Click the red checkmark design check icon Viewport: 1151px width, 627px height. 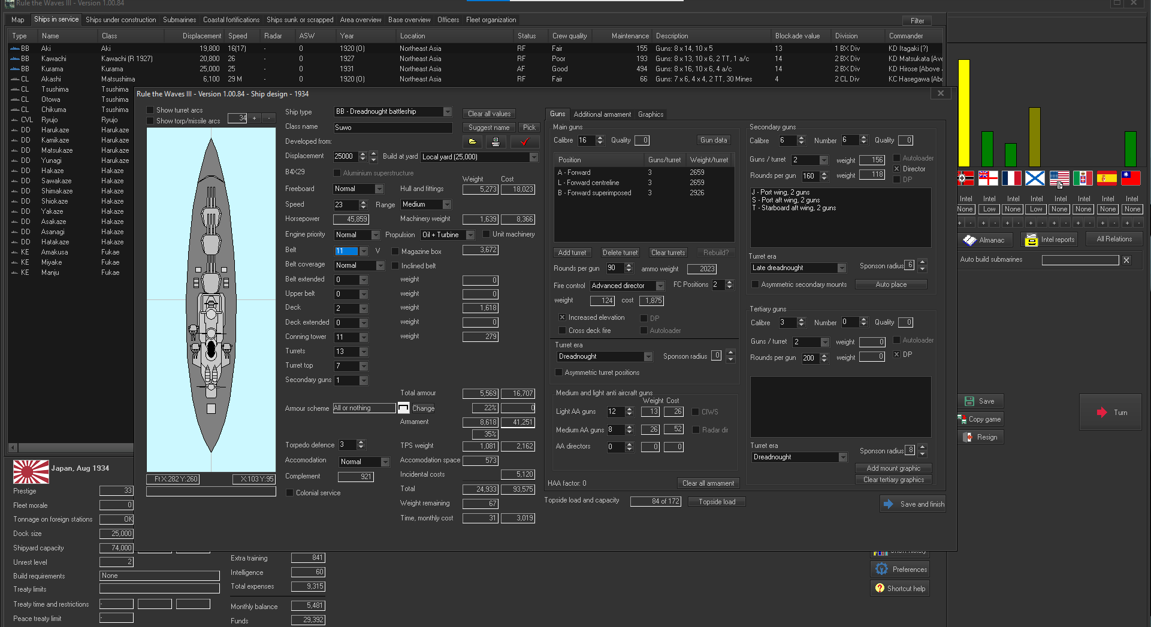[525, 142]
